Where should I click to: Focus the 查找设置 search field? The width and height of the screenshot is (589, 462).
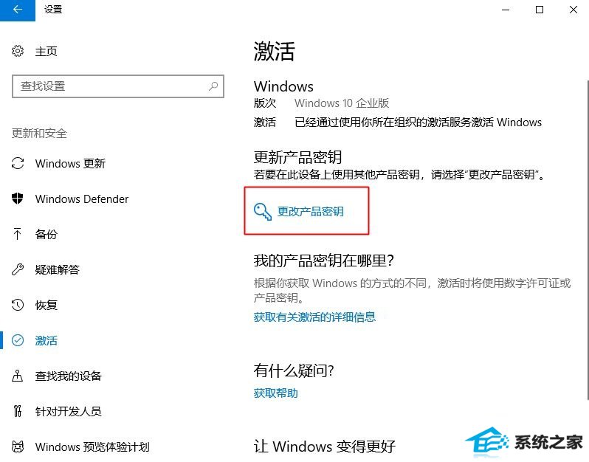point(118,86)
